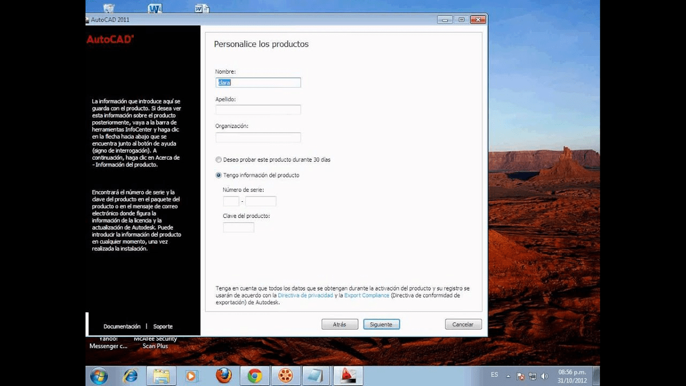This screenshot has width=686, height=386.
Task: Switch to the AutoCAD installer taskbar icon
Action: (348, 376)
